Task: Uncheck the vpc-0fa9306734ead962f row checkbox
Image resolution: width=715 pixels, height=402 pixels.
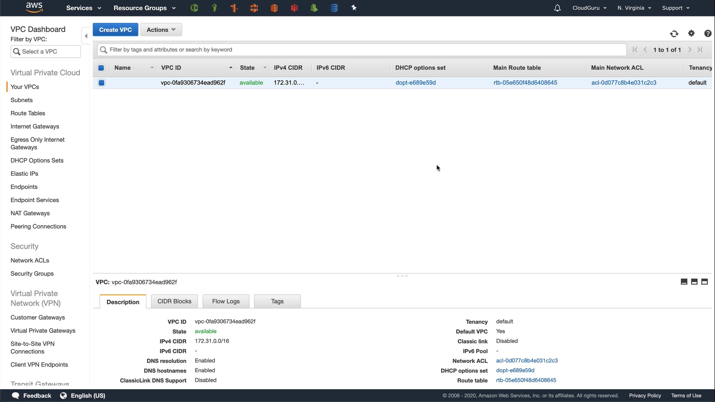Action: [101, 83]
